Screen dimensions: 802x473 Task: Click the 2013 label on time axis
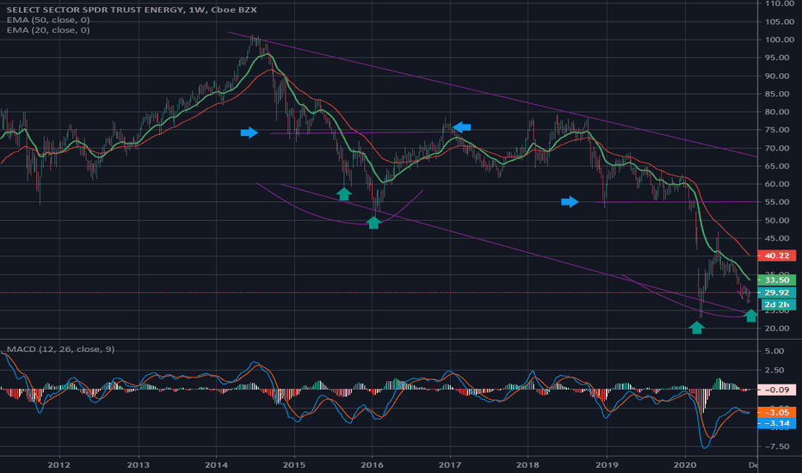(x=138, y=464)
